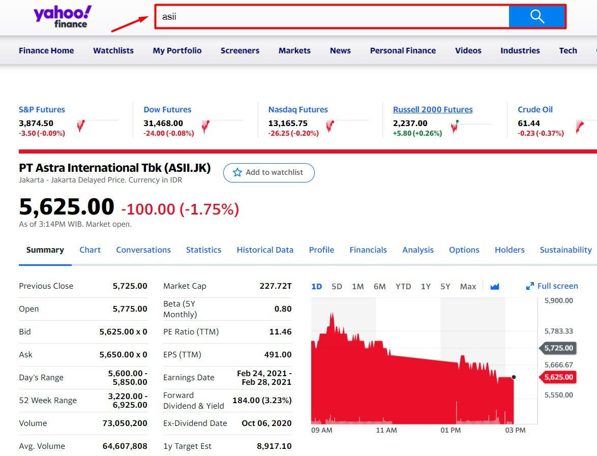Open the Screeners navigation item

pos(240,51)
